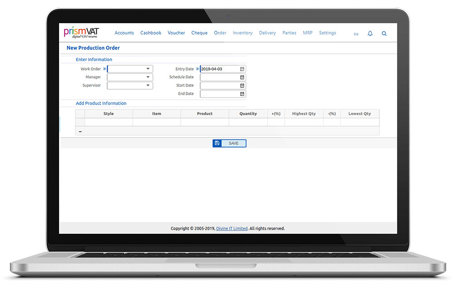Click the floppy disk save icon
Screen dimensions: 454x289
tap(217, 143)
